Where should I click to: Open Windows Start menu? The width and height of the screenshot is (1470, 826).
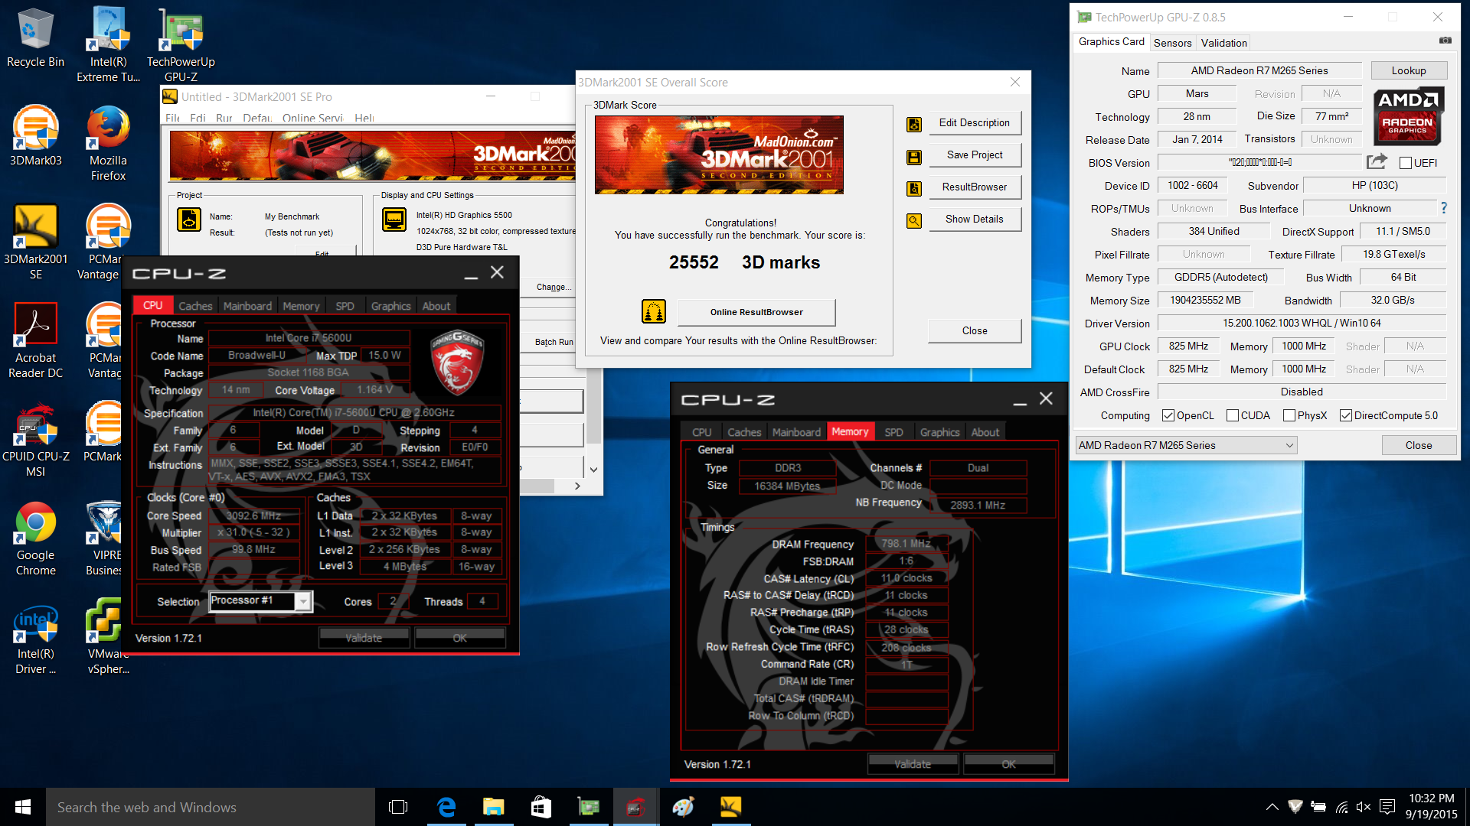pyautogui.click(x=23, y=807)
